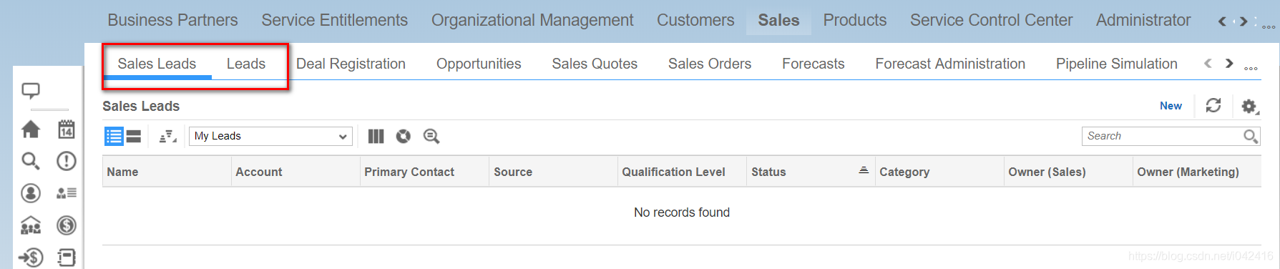This screenshot has height=269, width=1280.
Task: Click the No records found message
Action: coord(682,212)
